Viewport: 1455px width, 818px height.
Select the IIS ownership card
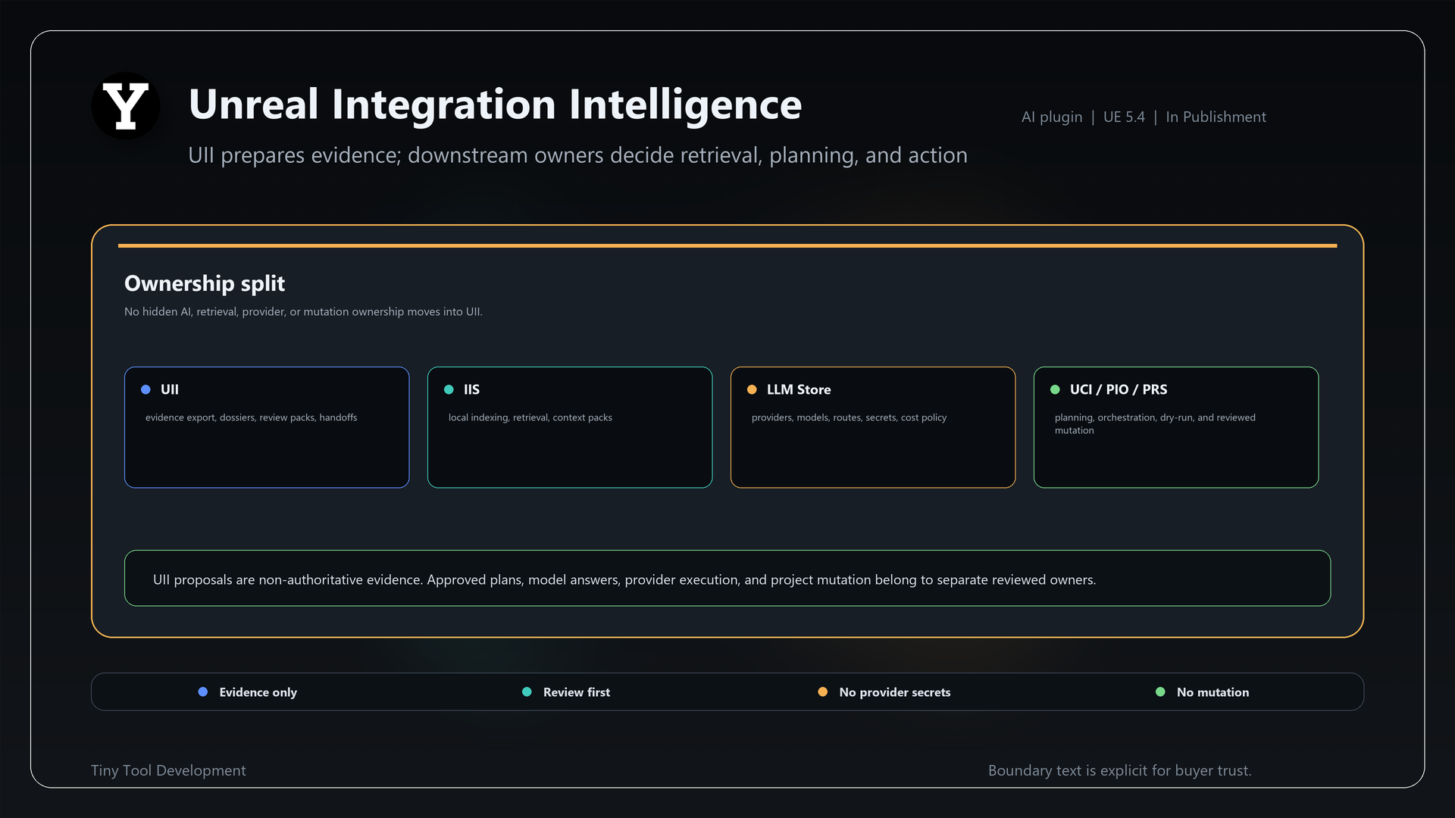click(570, 427)
